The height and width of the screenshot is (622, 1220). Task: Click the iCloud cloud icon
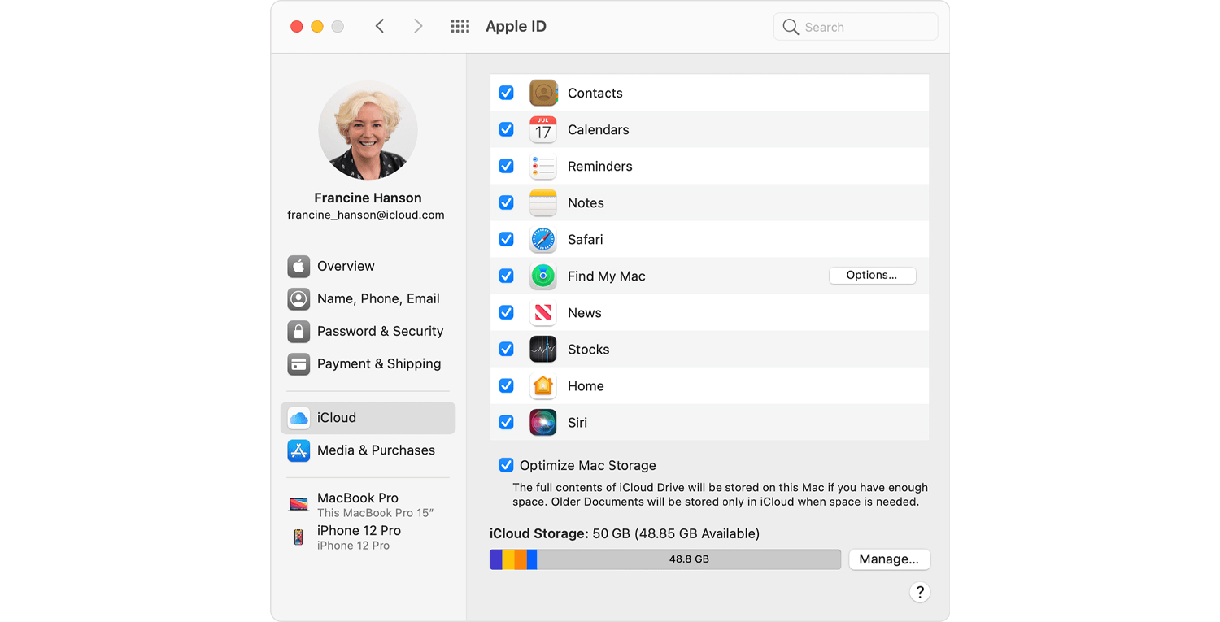[x=298, y=418]
